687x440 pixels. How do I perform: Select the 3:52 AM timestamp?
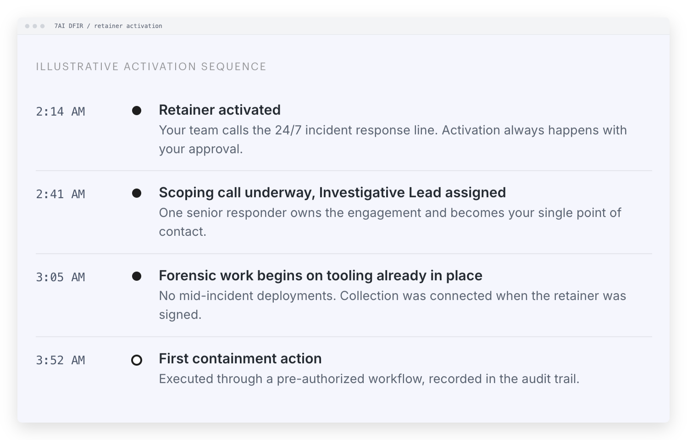[x=61, y=360]
